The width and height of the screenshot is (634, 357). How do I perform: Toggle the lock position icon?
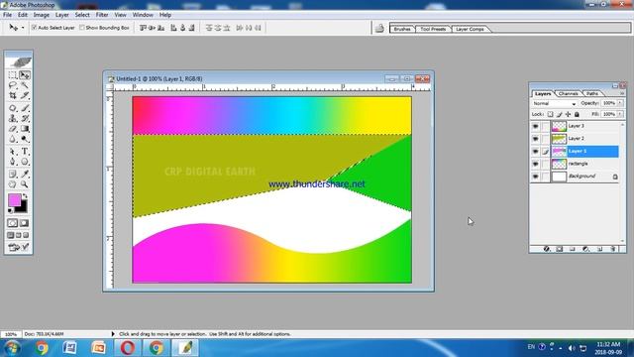(x=568, y=115)
